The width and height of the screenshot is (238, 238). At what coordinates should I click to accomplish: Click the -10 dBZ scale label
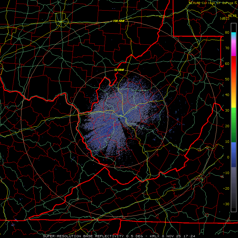[x=226, y=173]
